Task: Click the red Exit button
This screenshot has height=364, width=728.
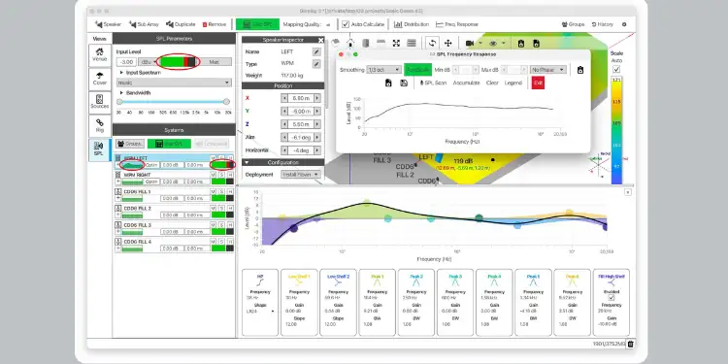Action: click(x=538, y=83)
